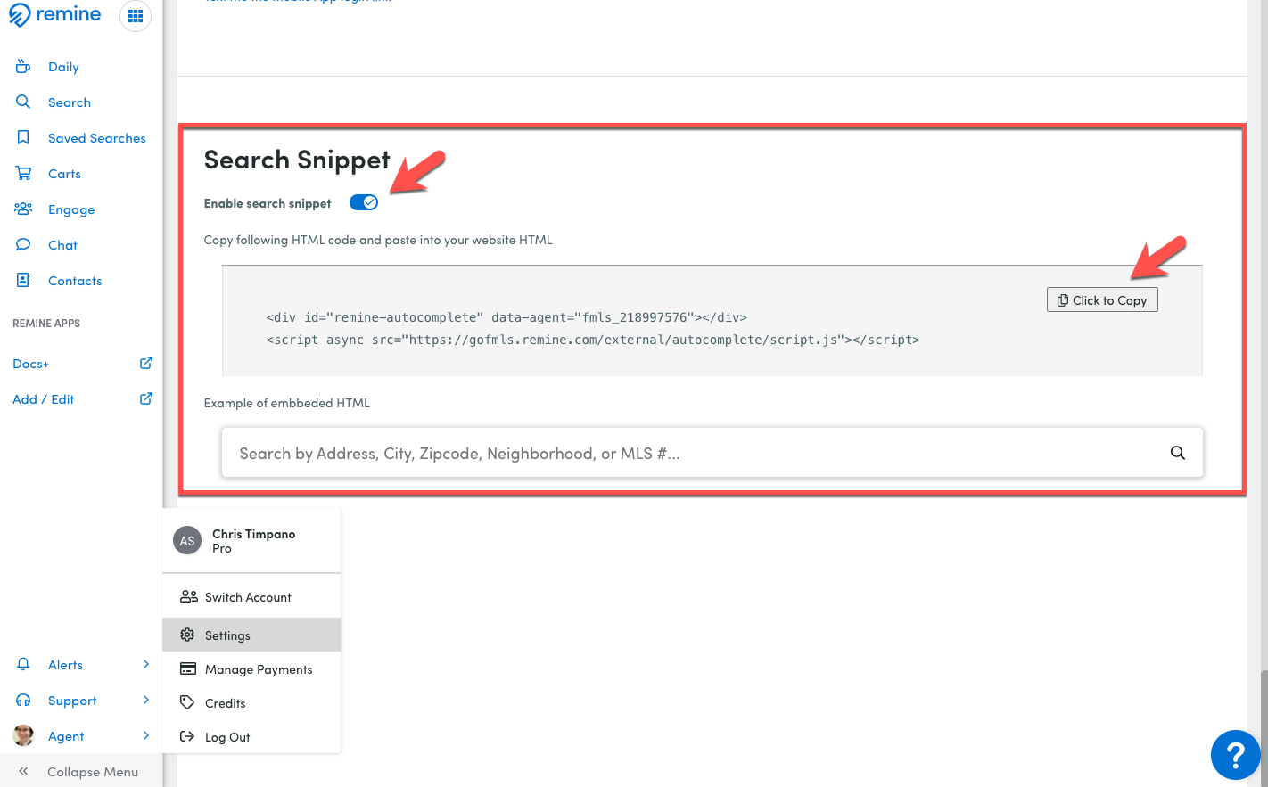Click the Chris Timpano name label
Viewport: 1268px width, 787px height.
coord(253,534)
